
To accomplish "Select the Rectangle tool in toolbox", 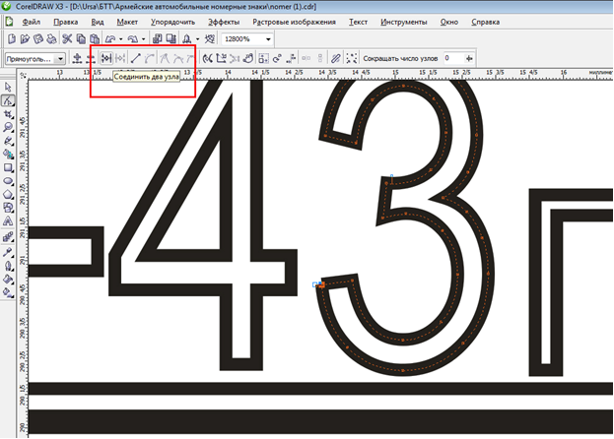I will pos(8,167).
